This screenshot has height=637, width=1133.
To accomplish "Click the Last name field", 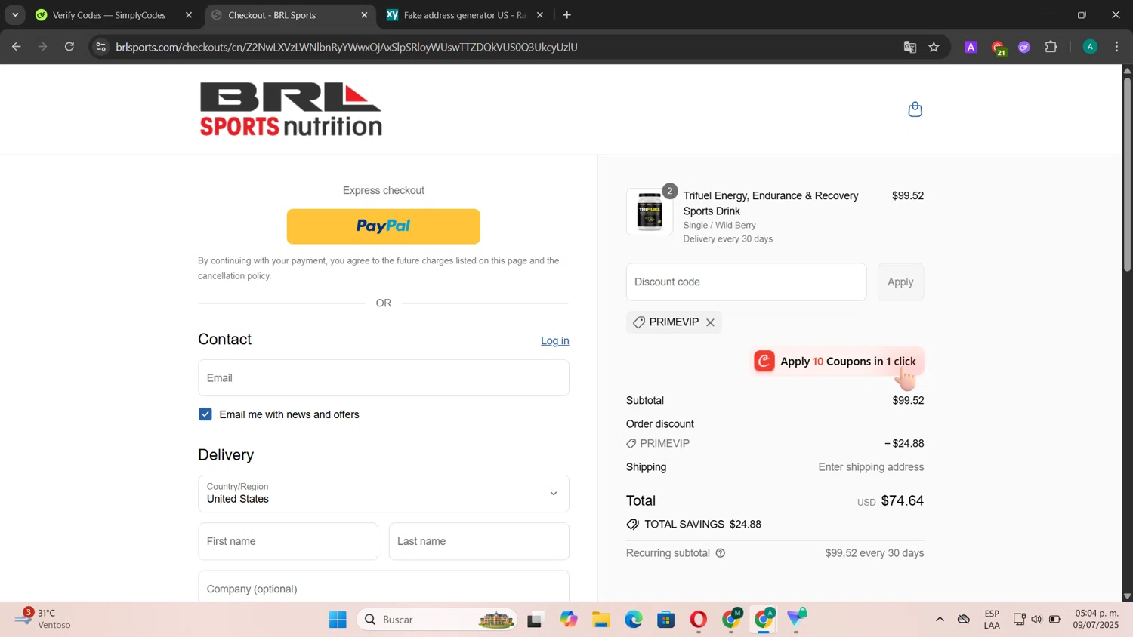I will click(x=479, y=542).
